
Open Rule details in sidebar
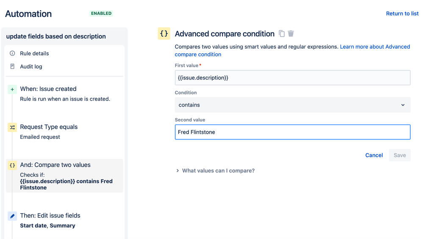coord(34,53)
